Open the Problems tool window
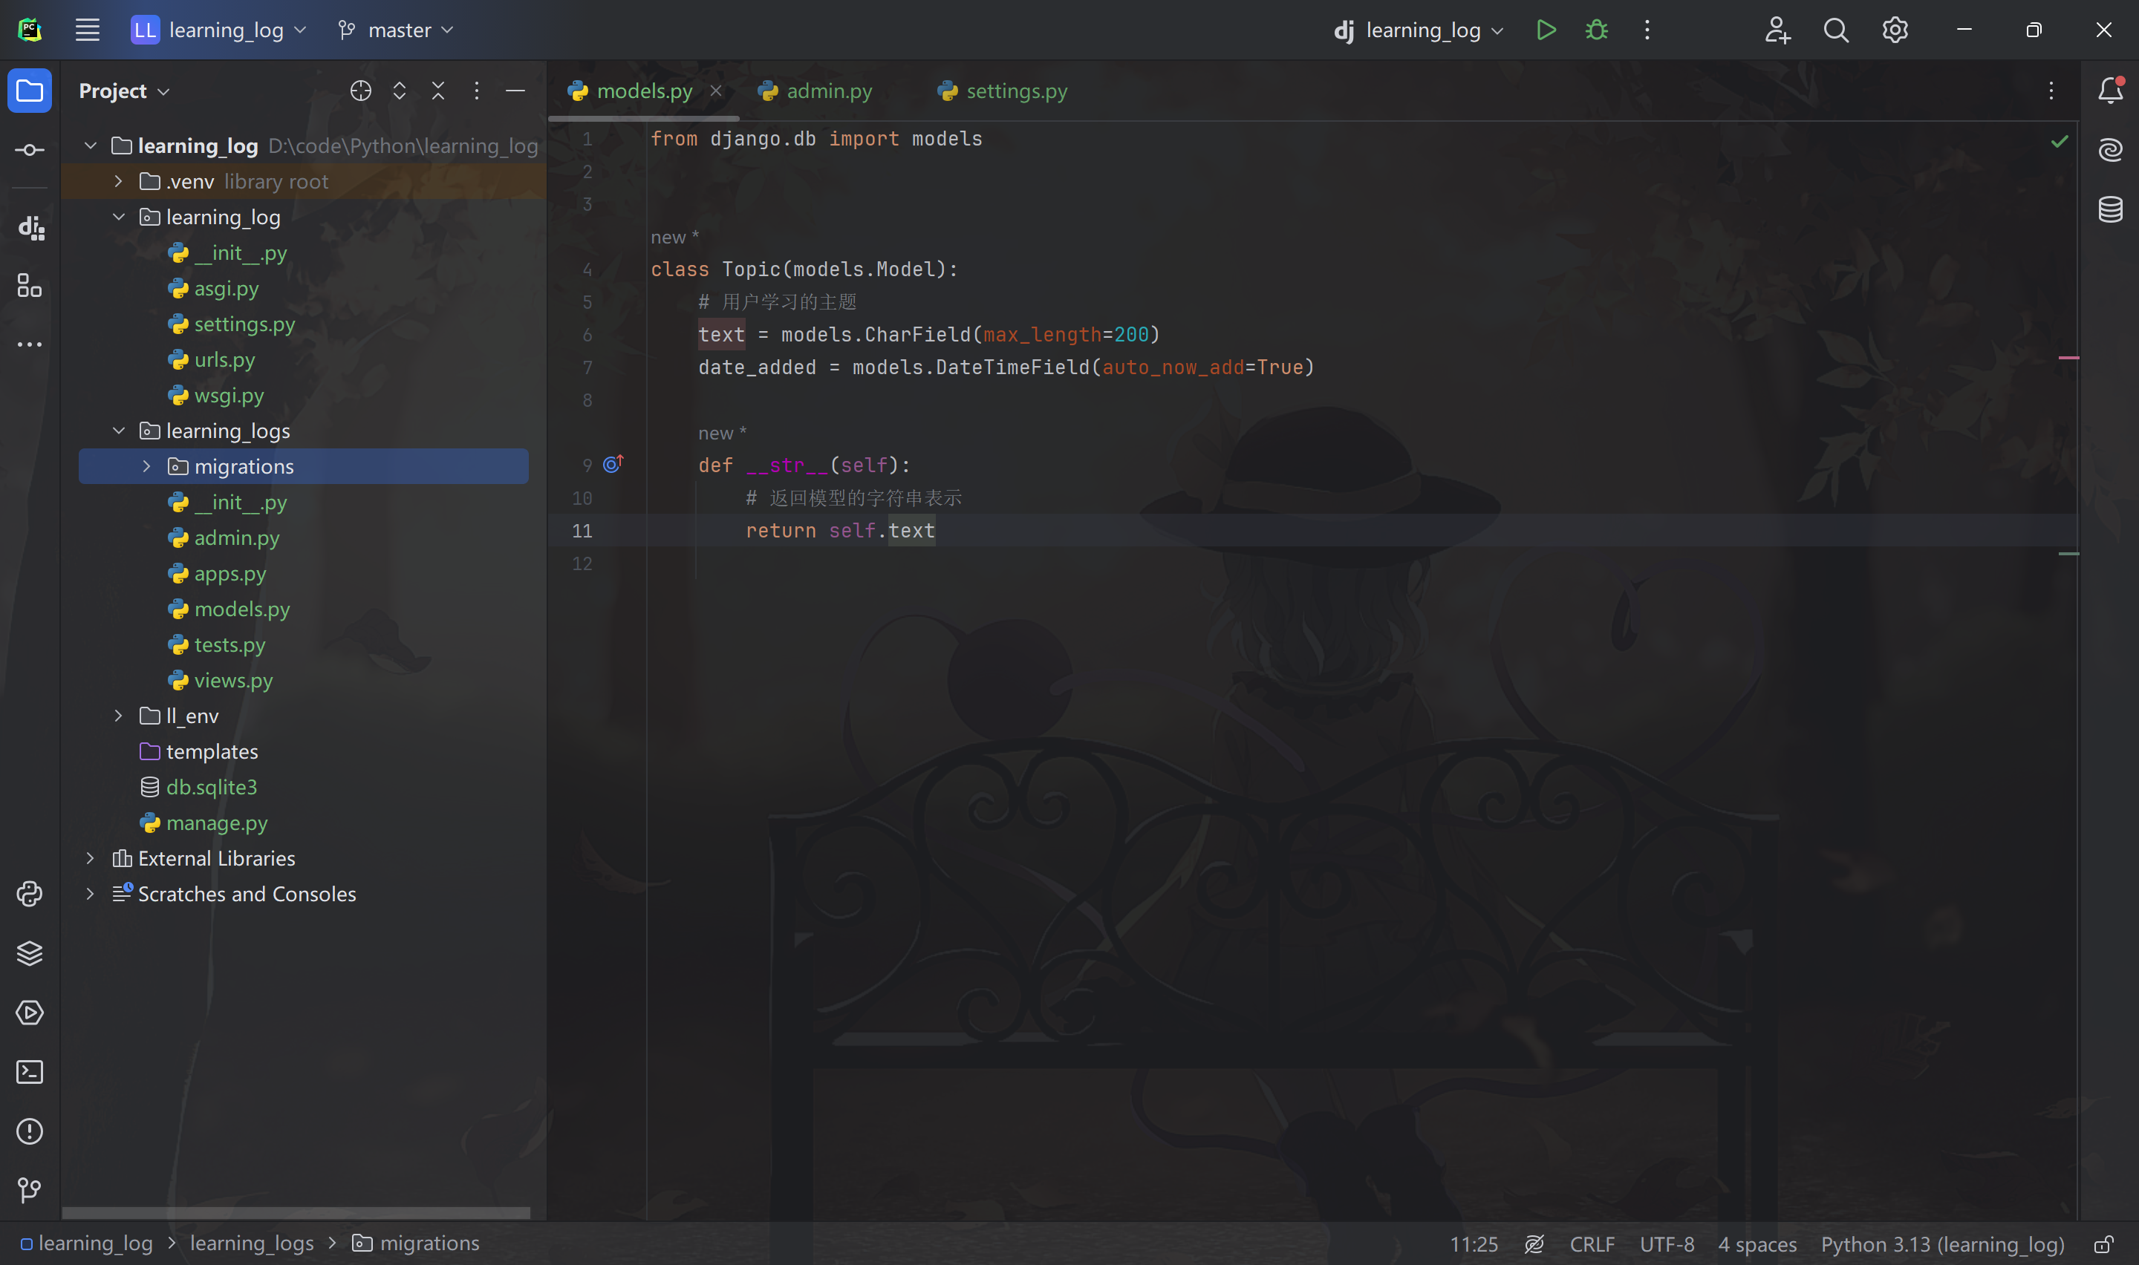 click(30, 1131)
